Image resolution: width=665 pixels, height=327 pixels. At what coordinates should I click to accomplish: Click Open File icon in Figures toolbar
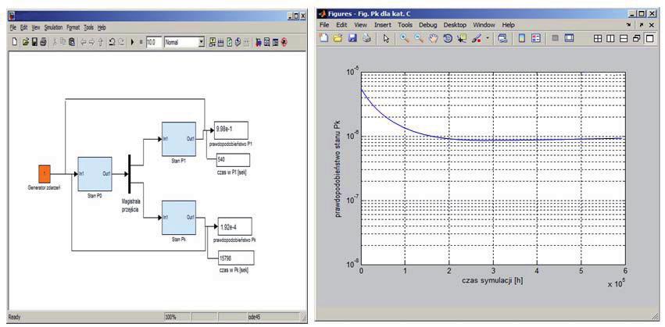338,38
